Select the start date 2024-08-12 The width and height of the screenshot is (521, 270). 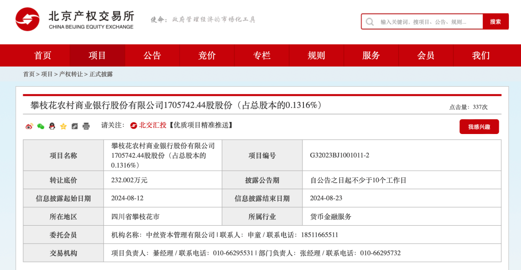(127, 198)
